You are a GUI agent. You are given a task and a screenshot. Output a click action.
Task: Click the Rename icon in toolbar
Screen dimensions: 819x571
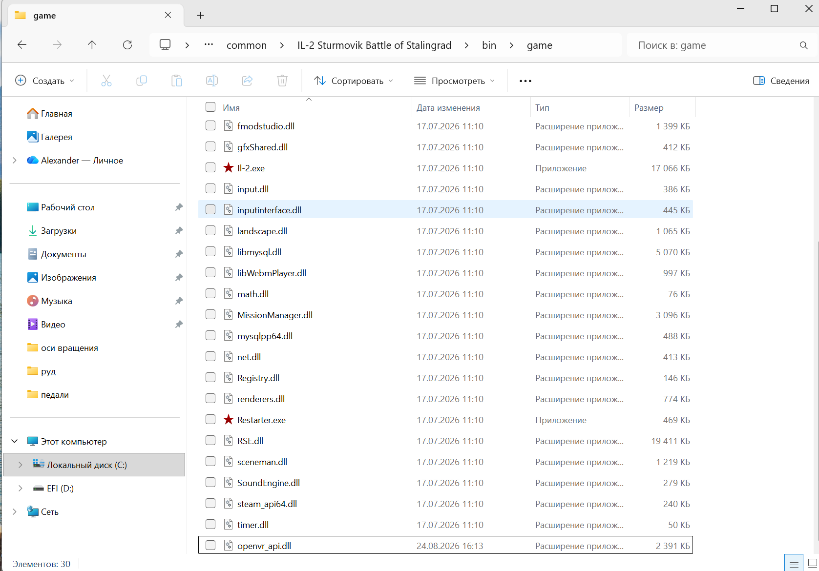click(x=212, y=81)
